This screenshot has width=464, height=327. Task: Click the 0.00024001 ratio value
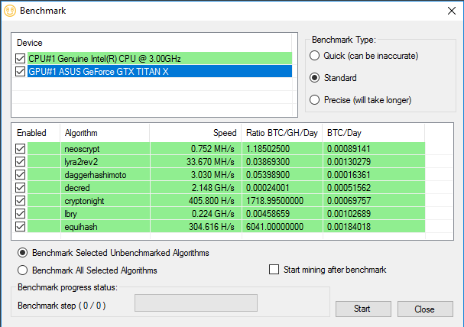pos(268,188)
